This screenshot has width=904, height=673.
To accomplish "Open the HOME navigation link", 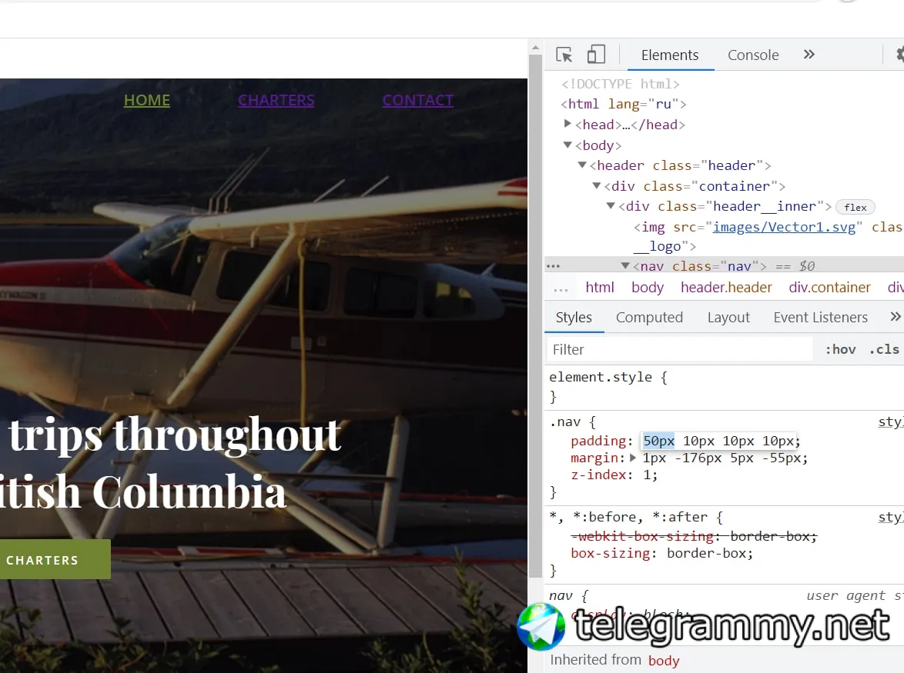I will [x=147, y=100].
